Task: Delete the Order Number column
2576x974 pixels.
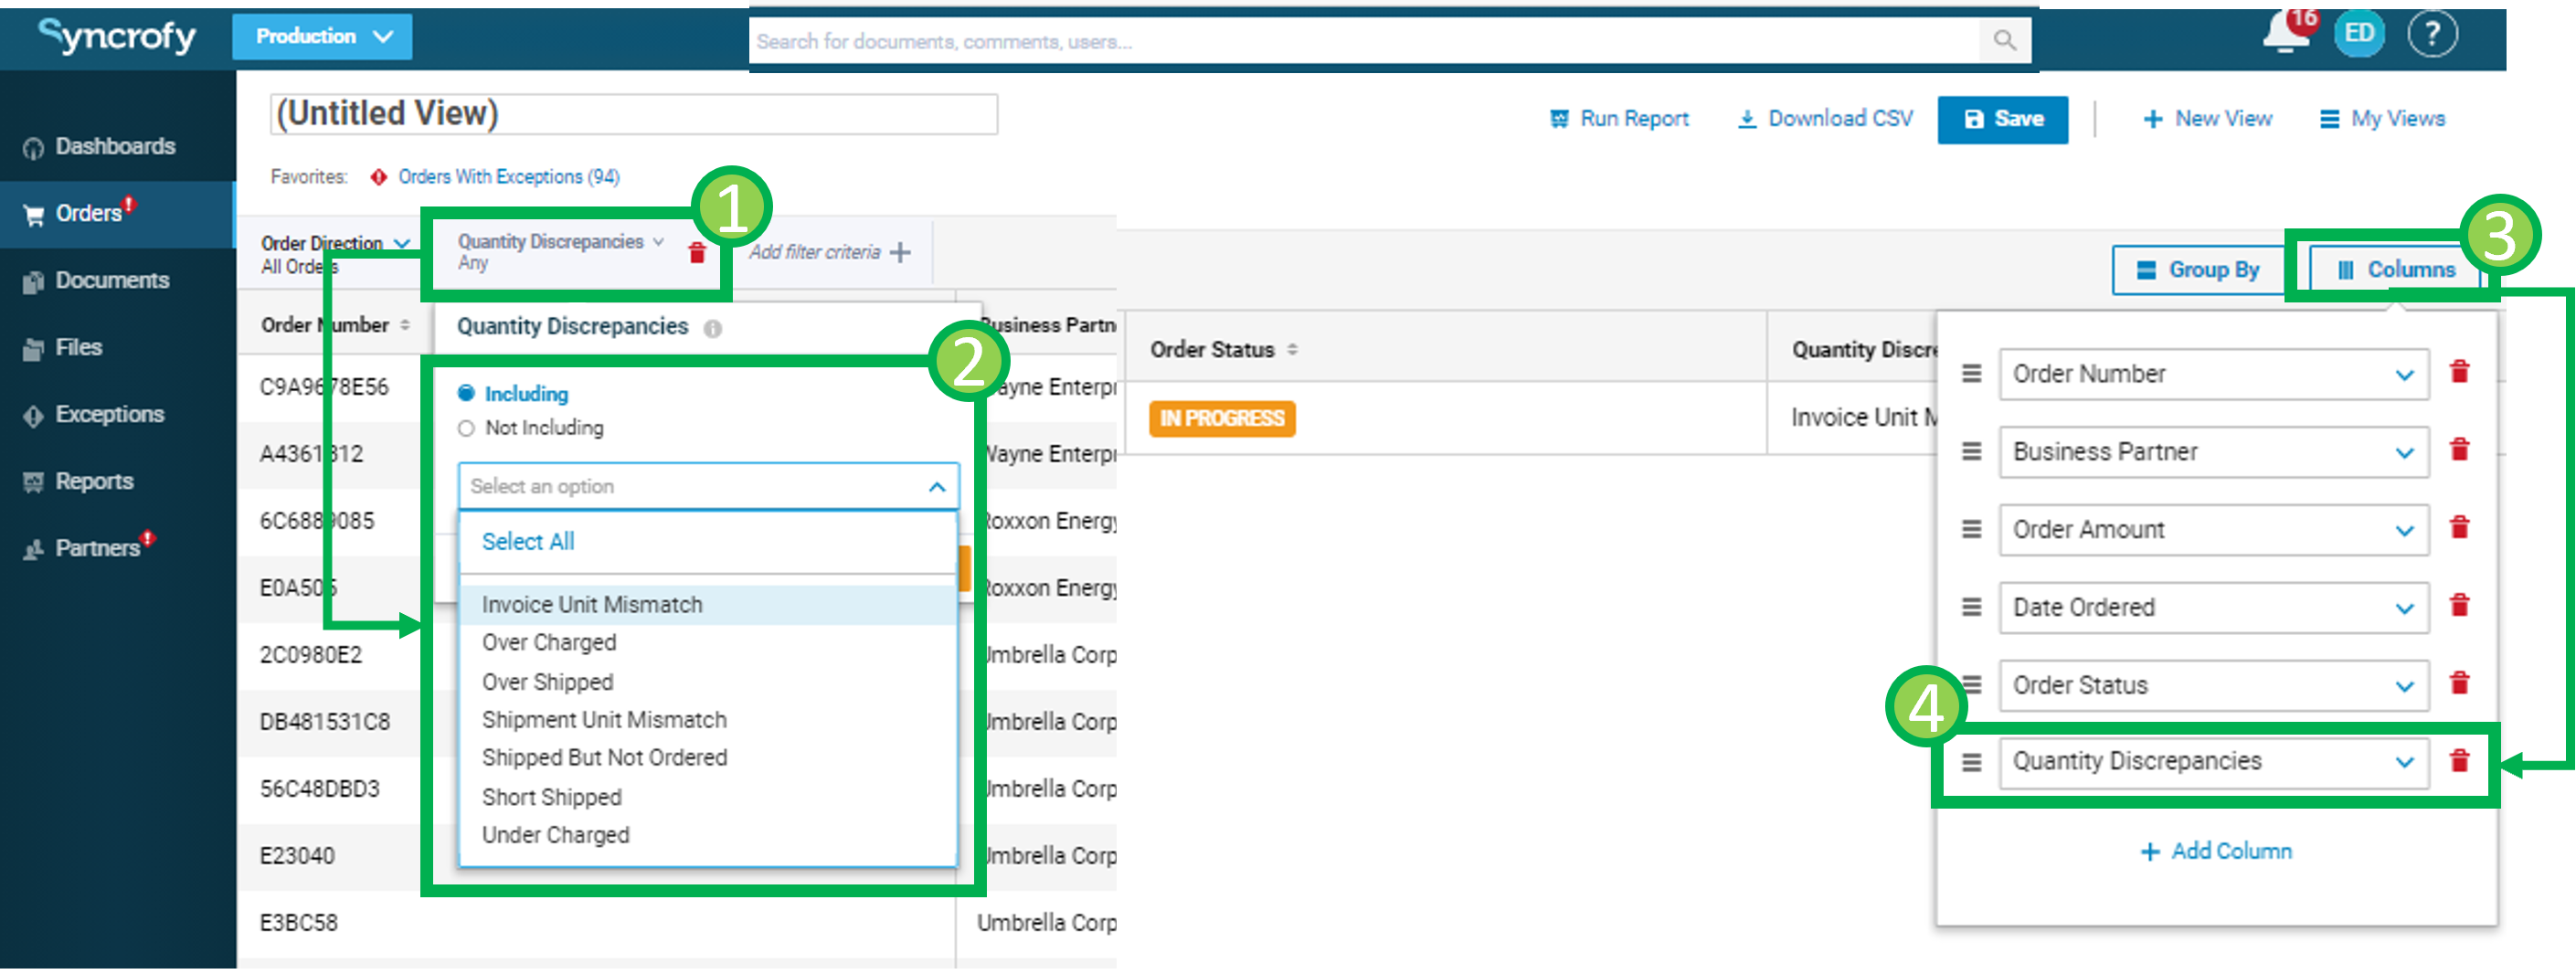Action: (x=2459, y=372)
